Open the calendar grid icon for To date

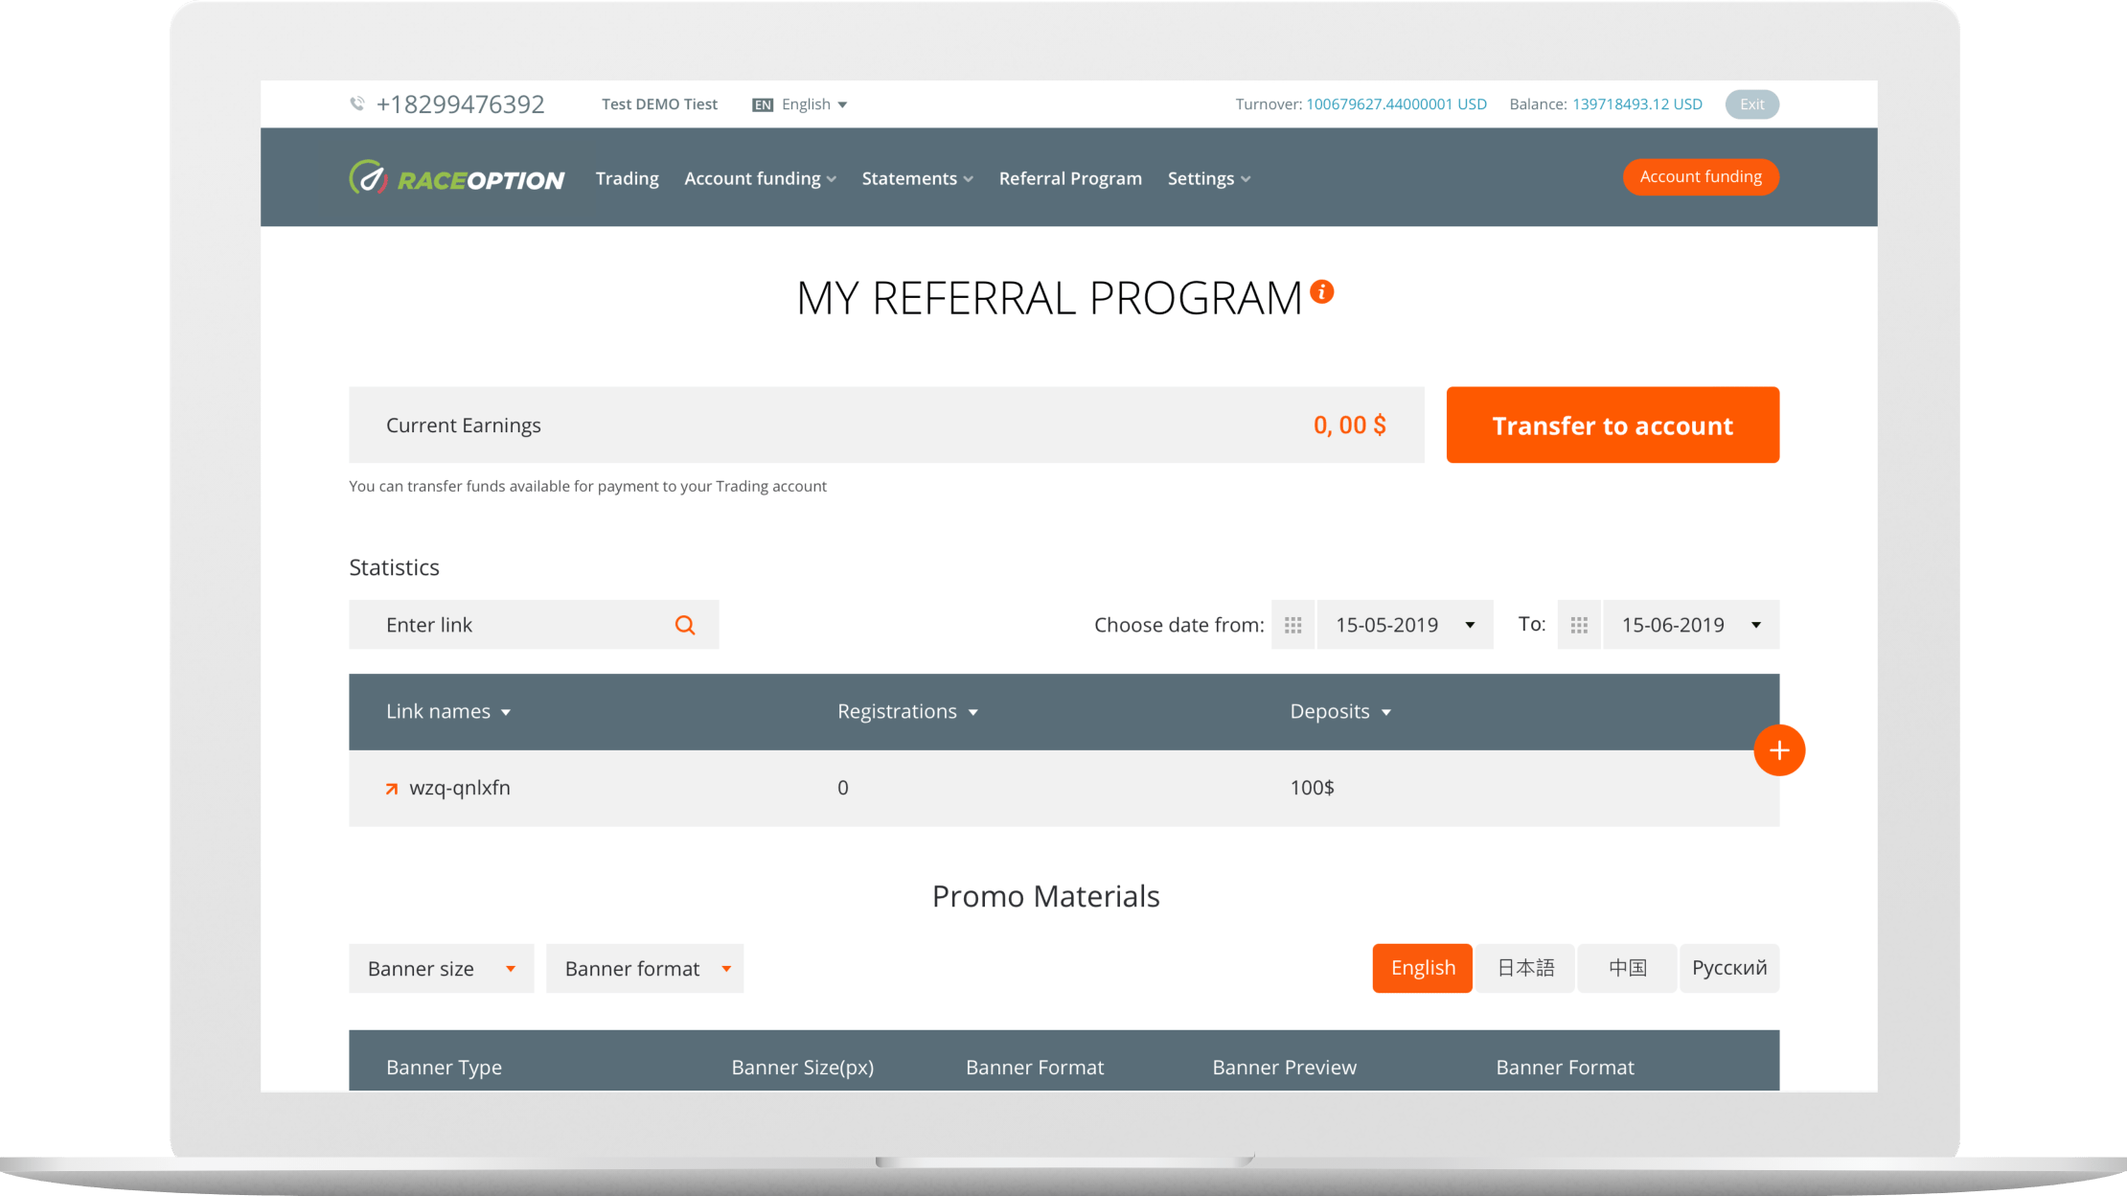1579,625
